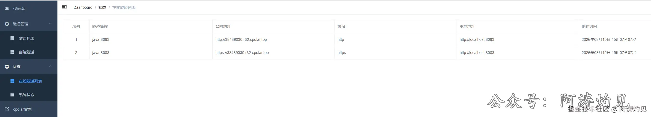This screenshot has width=651, height=117.
Task: Click the Dashboard breadcrumb link
Action: click(x=83, y=7)
